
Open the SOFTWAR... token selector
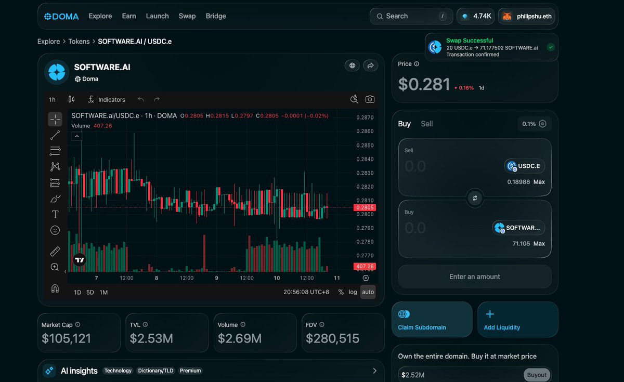pyautogui.click(x=518, y=228)
